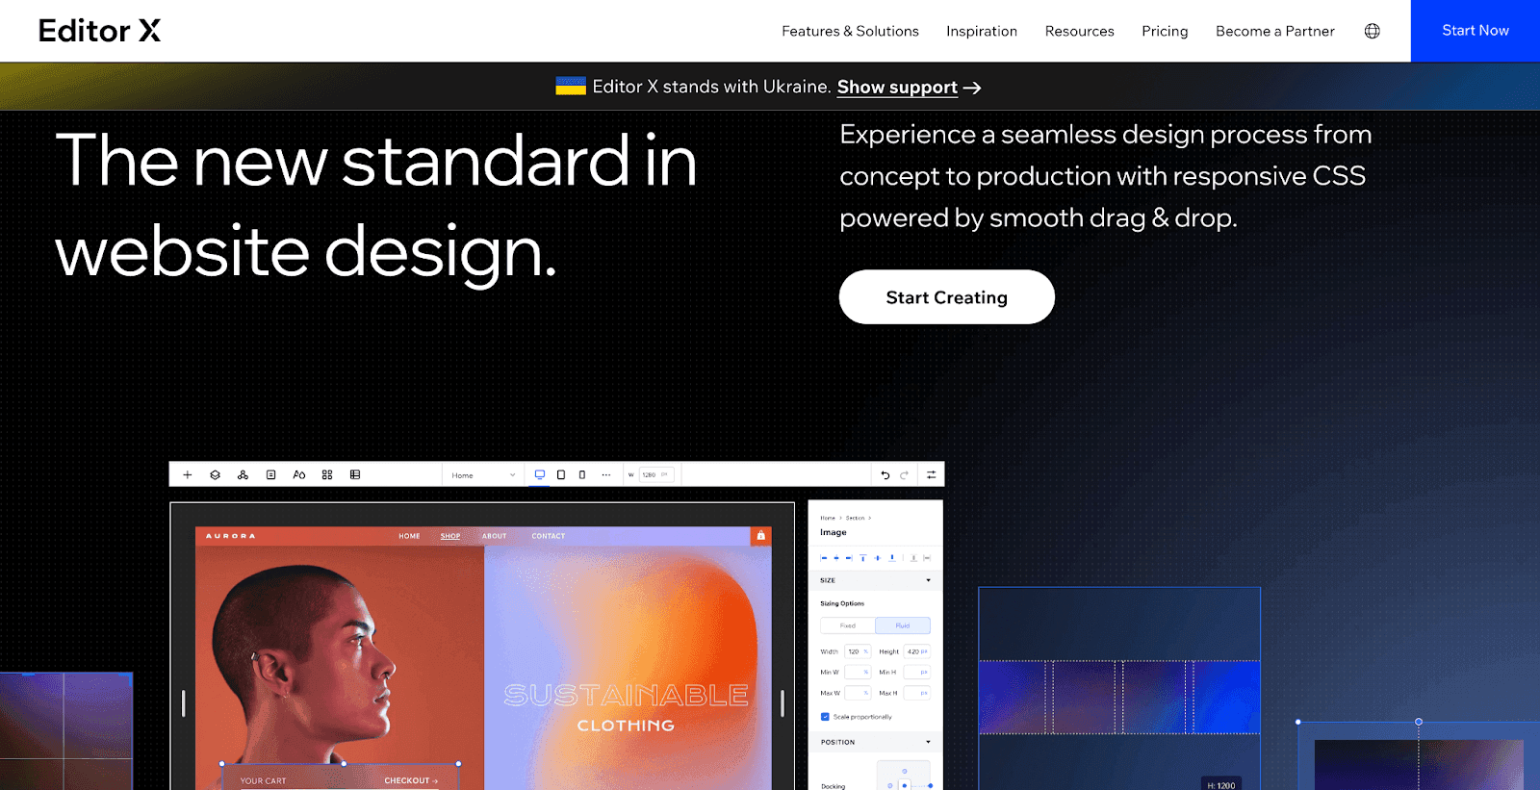Select Fixed sizing option

click(848, 625)
